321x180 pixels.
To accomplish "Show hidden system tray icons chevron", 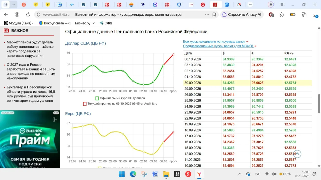I will [x=240, y=174].
